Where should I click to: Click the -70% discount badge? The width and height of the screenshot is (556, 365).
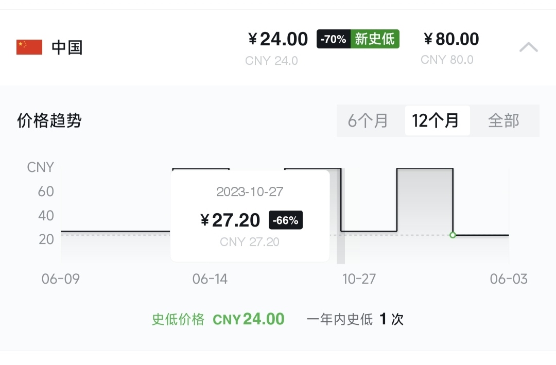(x=333, y=39)
